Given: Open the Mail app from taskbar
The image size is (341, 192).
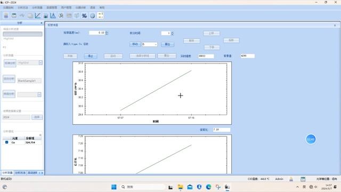Looking at the screenshot, I should point(190,187).
